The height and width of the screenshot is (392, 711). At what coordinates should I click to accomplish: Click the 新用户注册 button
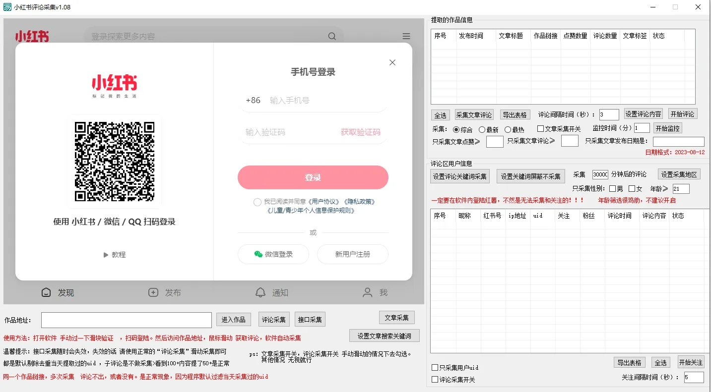coord(353,254)
